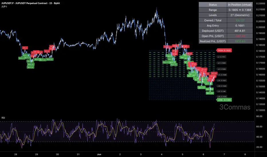
Task: Click the green 1910.63 realized PnL value
Action: [x=240, y=41]
